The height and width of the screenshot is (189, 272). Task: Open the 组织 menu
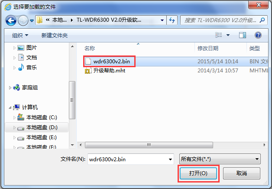(x=20, y=36)
